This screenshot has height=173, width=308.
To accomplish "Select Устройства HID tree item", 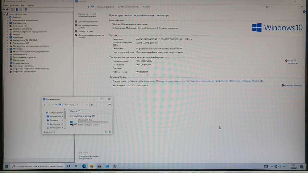I will click(x=31, y=69).
